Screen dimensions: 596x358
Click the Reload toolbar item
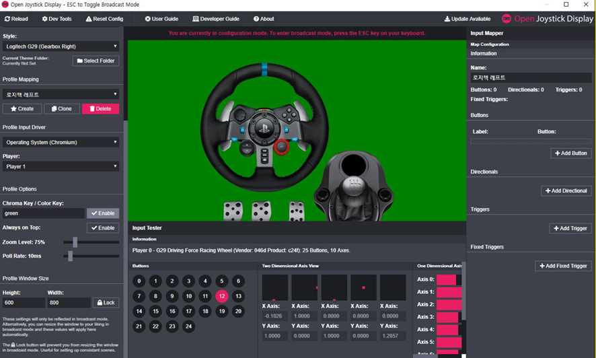click(x=16, y=19)
